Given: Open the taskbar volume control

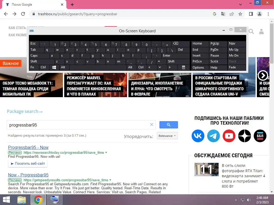Looking at the screenshot, I should [x=249, y=200].
